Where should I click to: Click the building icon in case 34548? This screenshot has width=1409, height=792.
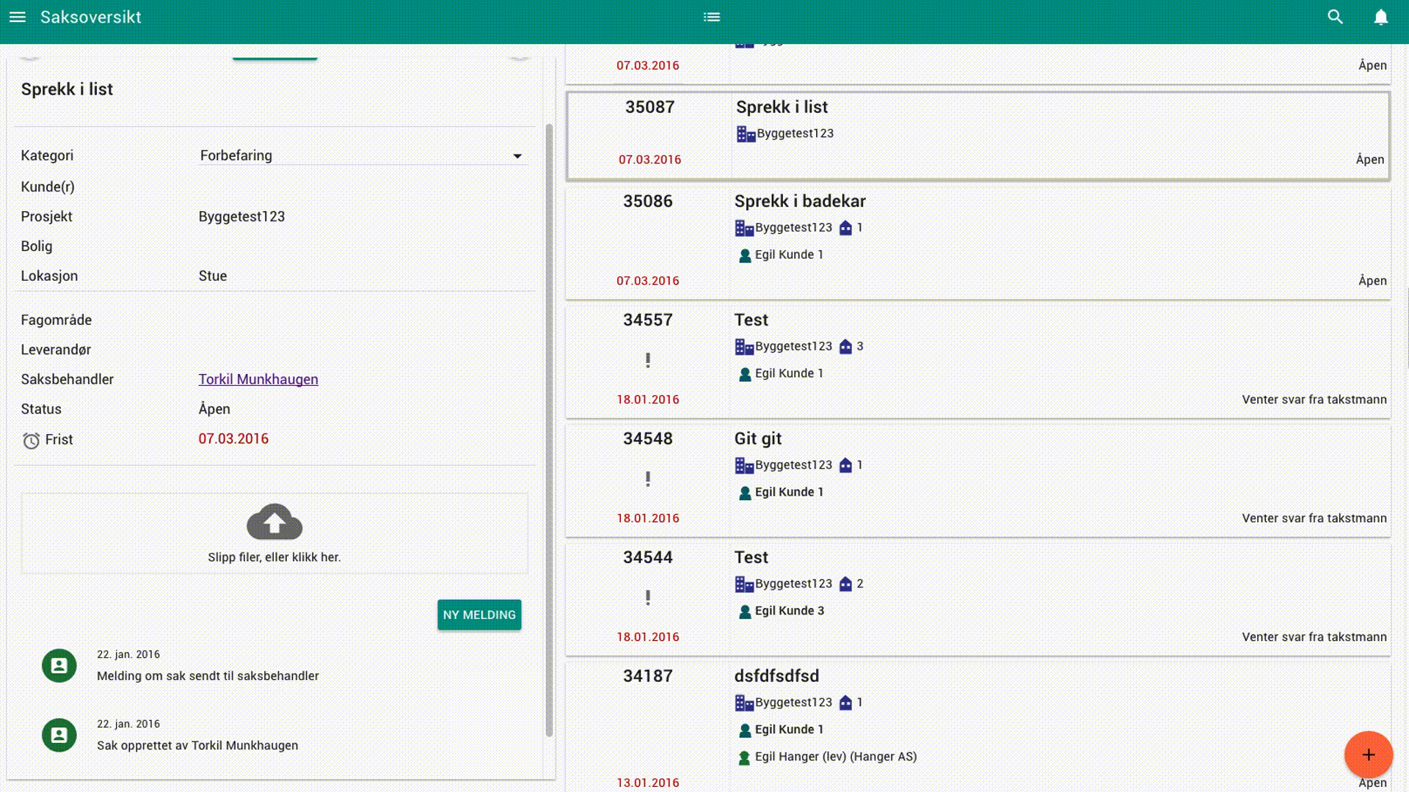coord(744,466)
